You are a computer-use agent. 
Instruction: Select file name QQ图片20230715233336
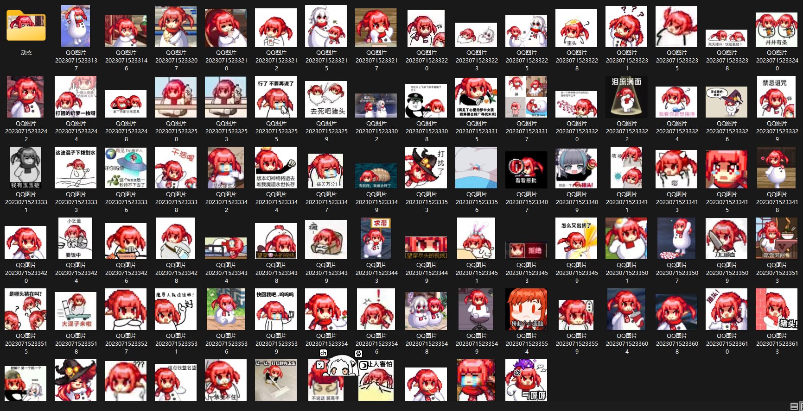pos(126,202)
